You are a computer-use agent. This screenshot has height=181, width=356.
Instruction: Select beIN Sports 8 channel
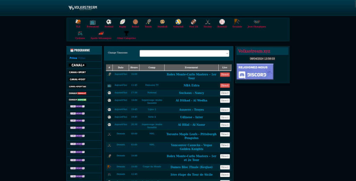coord(78,160)
